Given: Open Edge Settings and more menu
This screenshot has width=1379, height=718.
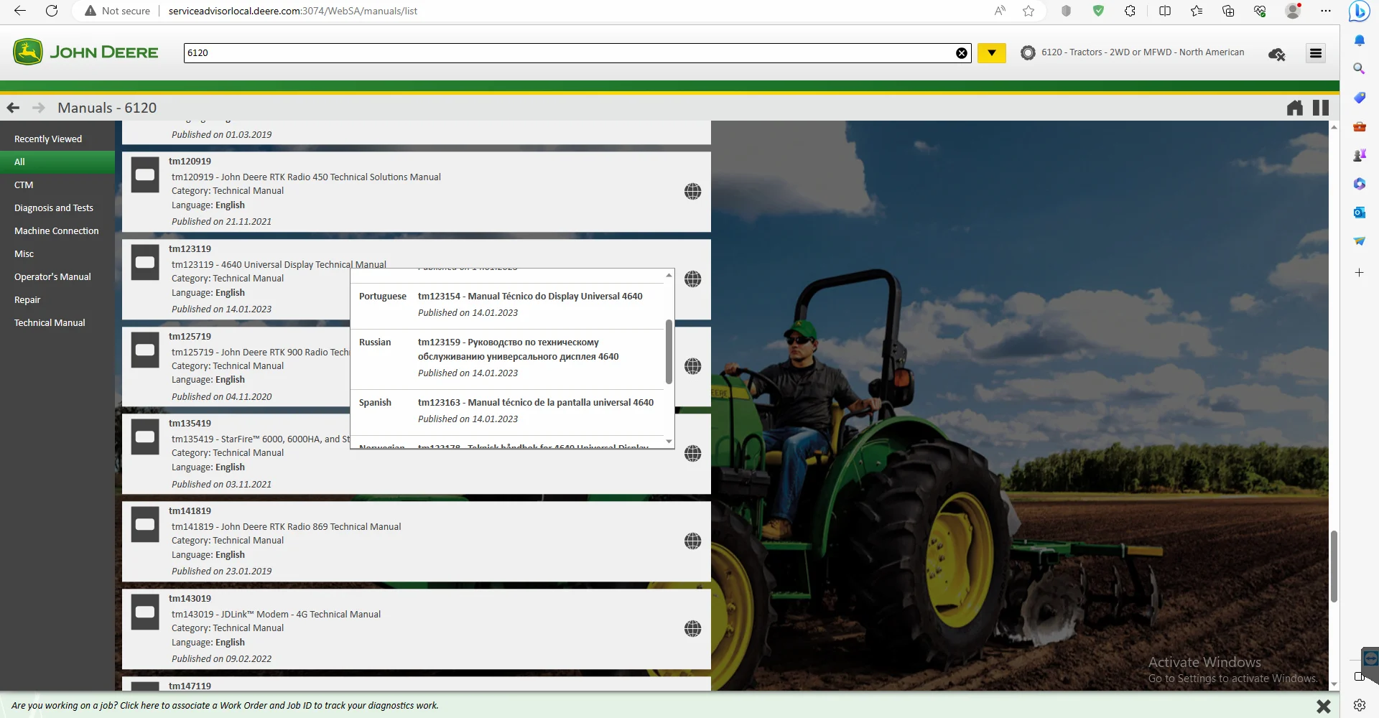Looking at the screenshot, I should click(1327, 11).
